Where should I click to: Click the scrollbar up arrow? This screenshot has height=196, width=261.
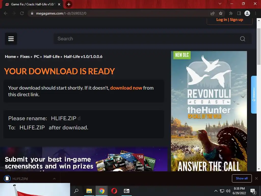259,20
